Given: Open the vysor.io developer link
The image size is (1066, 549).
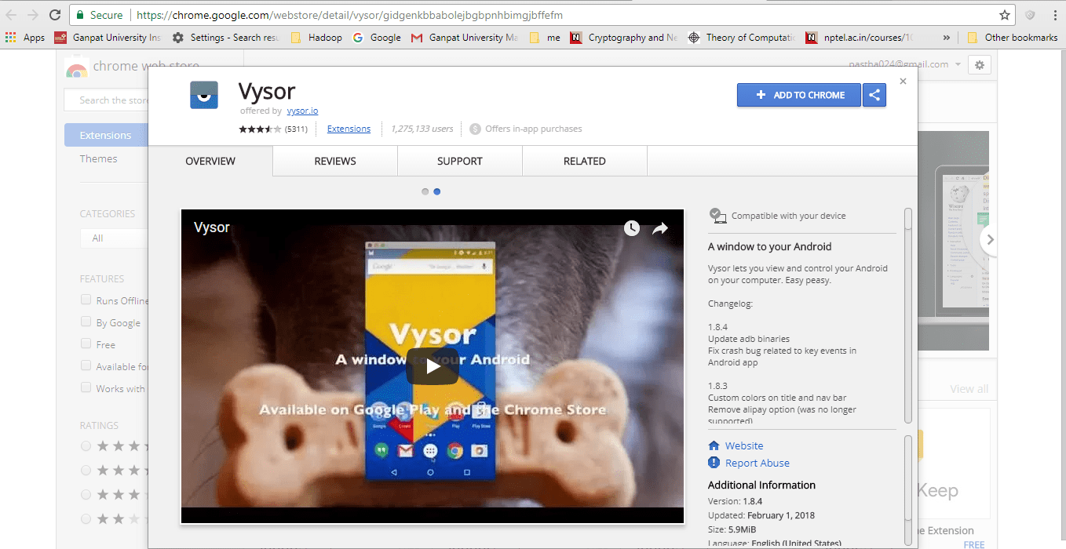Looking at the screenshot, I should click(302, 111).
